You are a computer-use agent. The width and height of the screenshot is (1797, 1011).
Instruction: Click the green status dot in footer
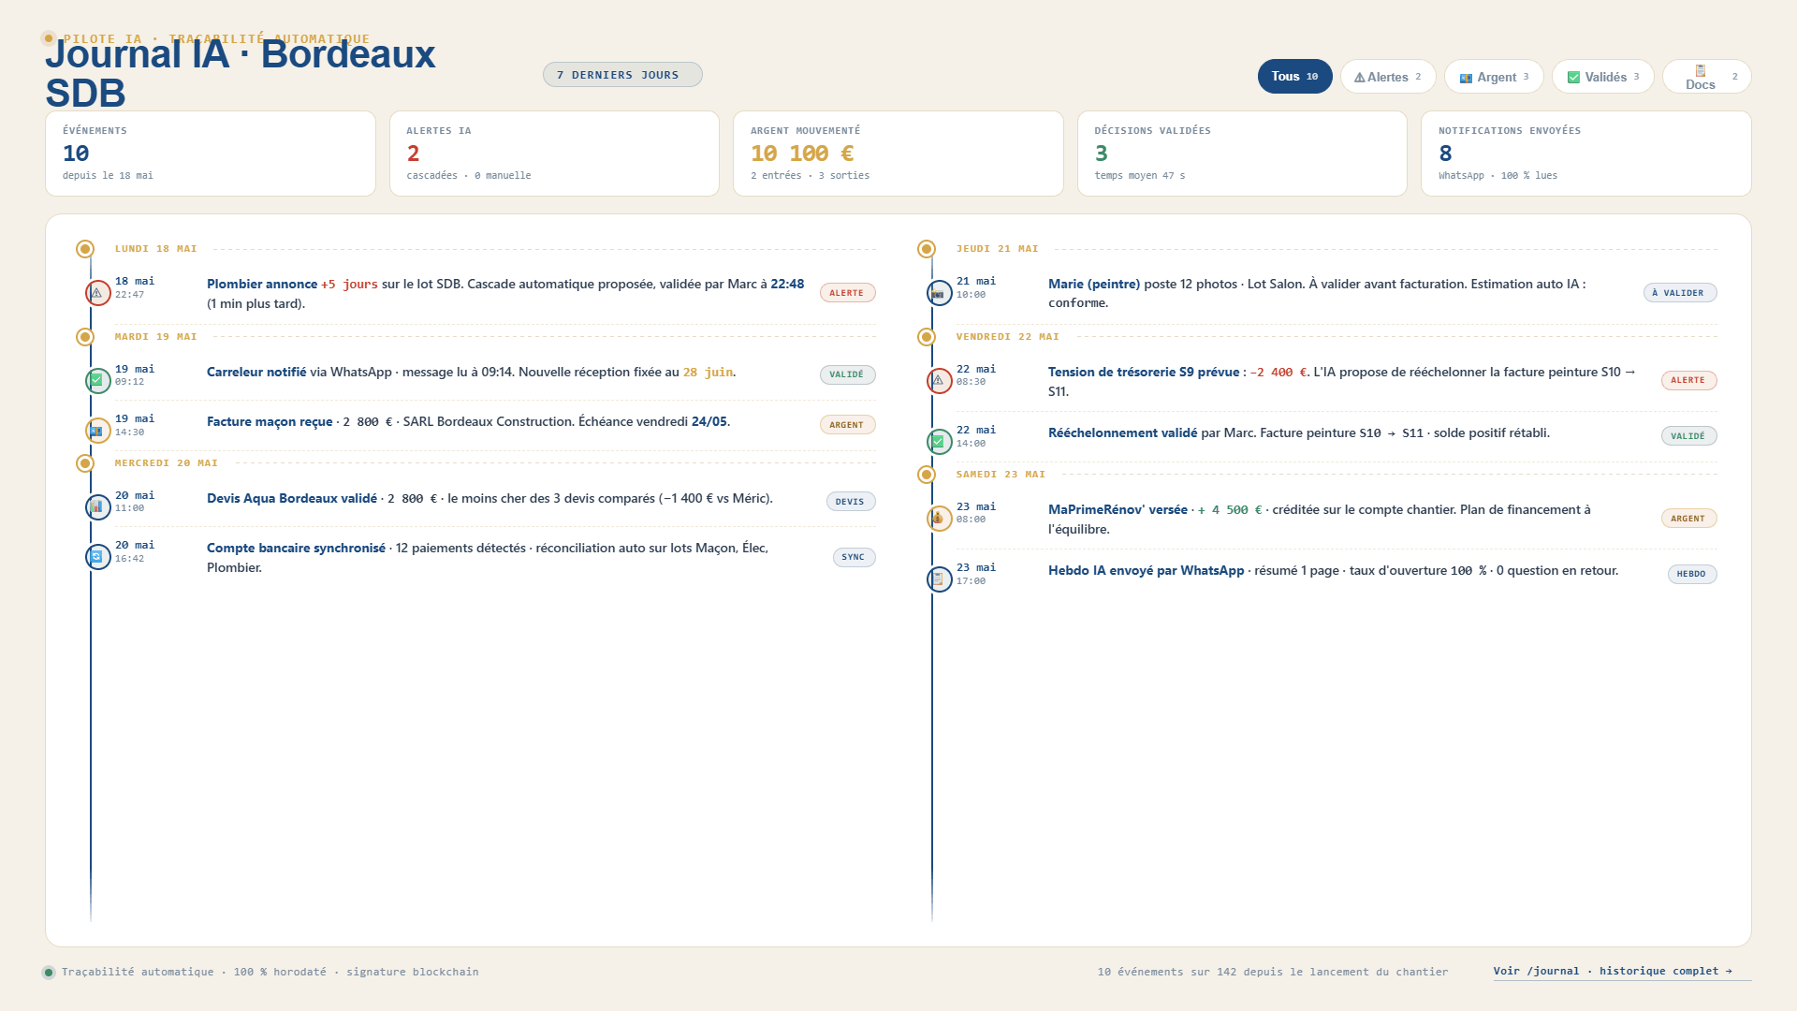(49, 972)
